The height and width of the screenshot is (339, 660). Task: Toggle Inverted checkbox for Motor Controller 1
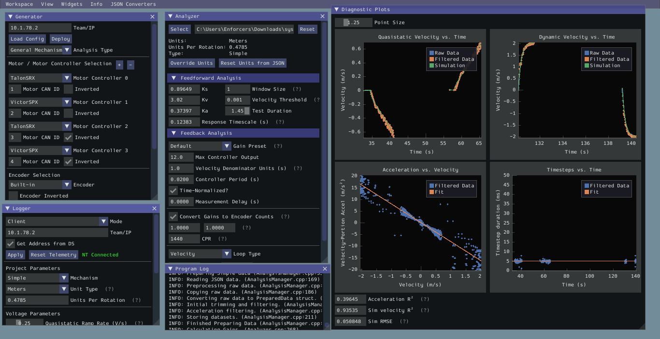coord(68,113)
